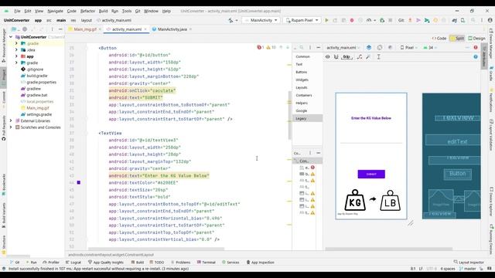495x278 pixels.
Task: Click the red error indicator in designer
Action: [476, 48]
